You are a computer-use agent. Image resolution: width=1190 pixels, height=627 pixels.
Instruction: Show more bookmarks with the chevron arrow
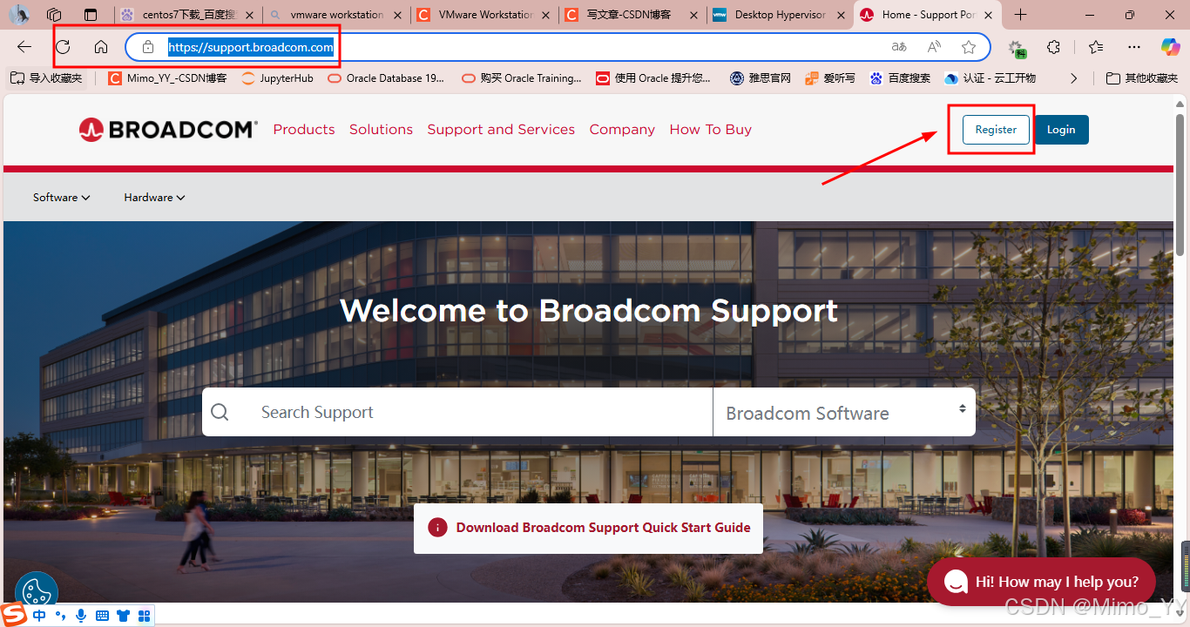[x=1073, y=78]
